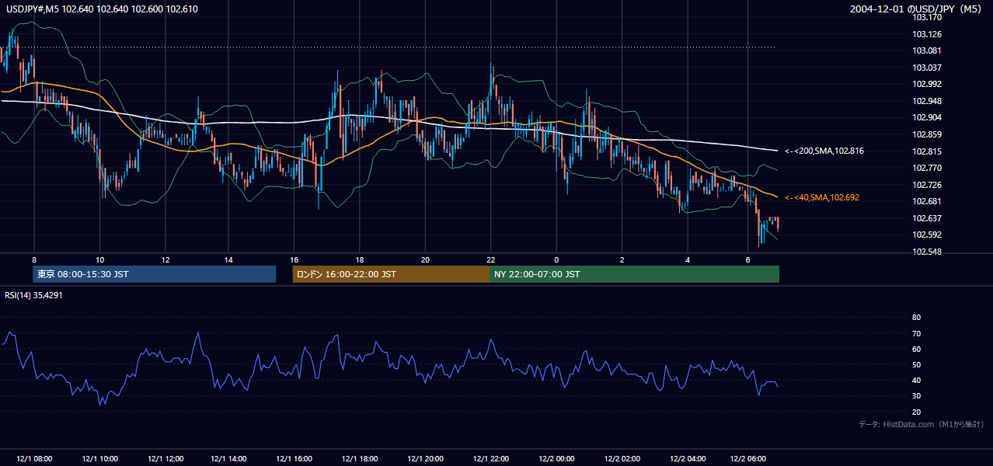Click hour marker 12 under the price chart
The image size is (993, 466).
[x=165, y=259]
